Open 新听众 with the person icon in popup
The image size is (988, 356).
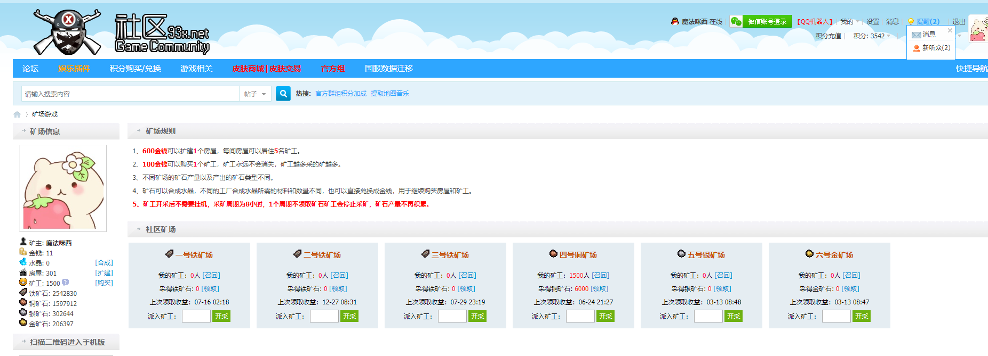point(931,48)
